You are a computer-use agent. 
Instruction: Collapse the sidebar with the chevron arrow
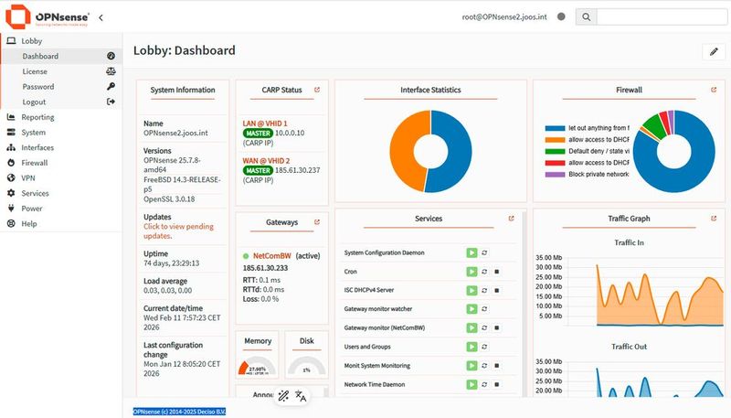pos(101,17)
